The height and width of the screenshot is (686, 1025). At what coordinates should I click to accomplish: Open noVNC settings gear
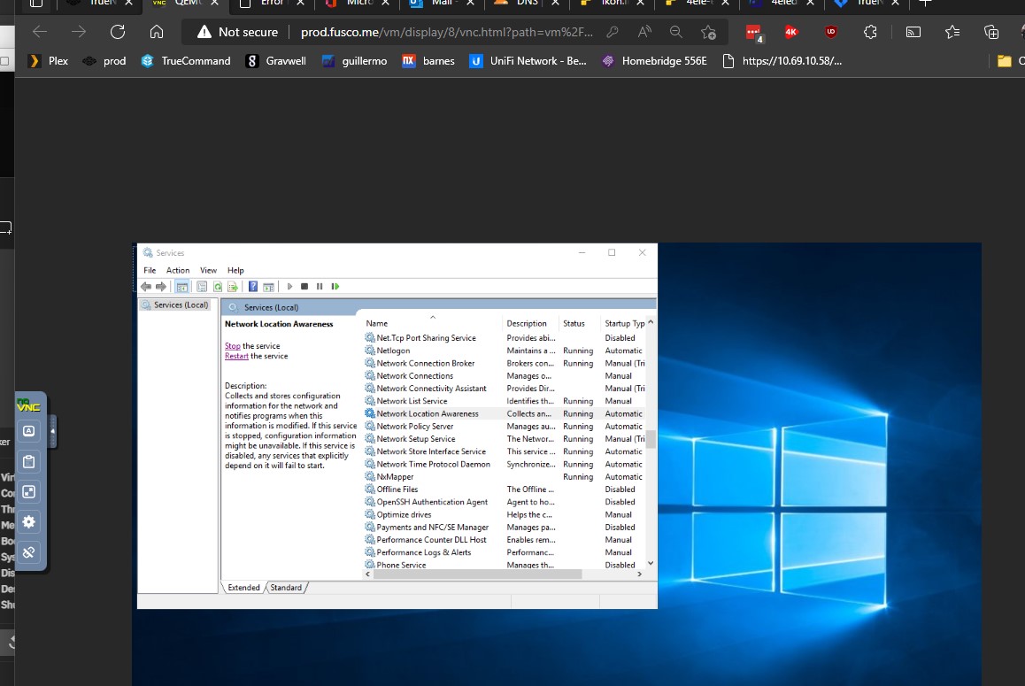[28, 521]
